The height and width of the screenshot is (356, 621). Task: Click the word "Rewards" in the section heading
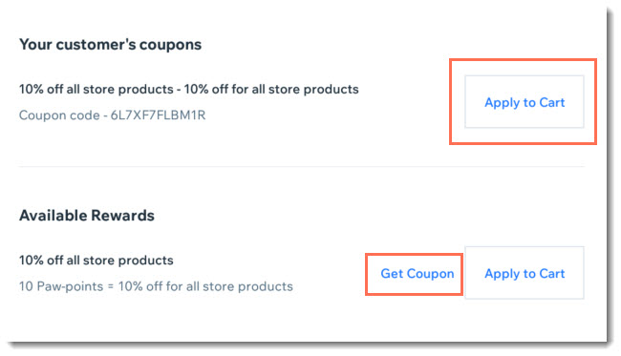pyautogui.click(x=122, y=216)
